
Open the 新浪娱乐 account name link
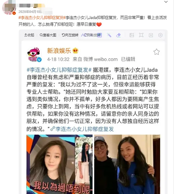coord(59,51)
